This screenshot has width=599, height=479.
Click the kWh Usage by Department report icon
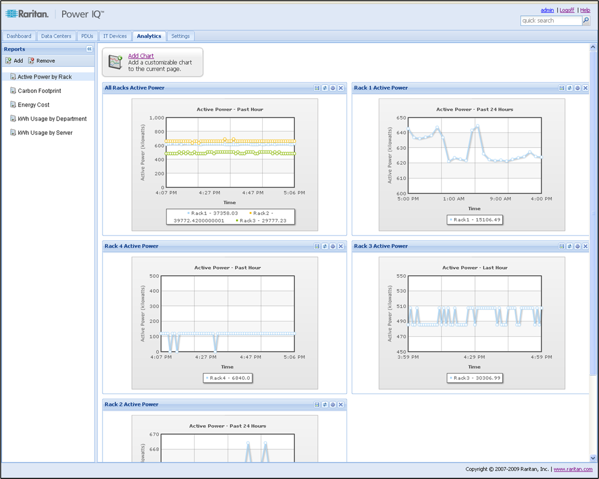pyautogui.click(x=13, y=118)
